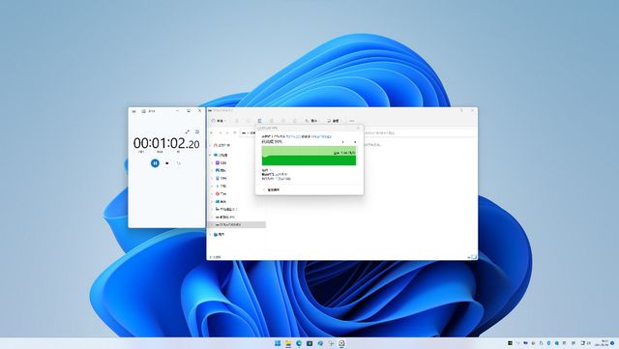Record a lap with the flag button
Screen dimensions: 619x349
tap(167, 163)
